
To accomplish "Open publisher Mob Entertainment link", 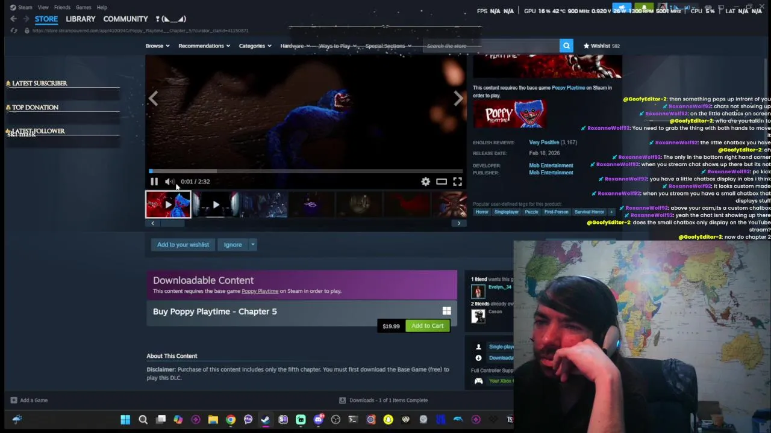I will 551,173.
